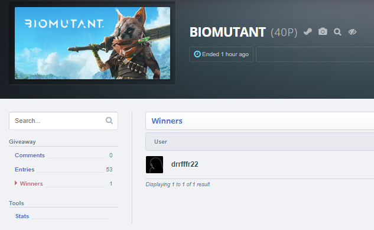
Task: Focus the Search... input field
Action: point(63,121)
